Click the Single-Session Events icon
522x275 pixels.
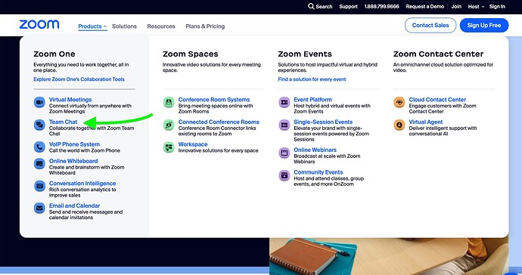284,125
